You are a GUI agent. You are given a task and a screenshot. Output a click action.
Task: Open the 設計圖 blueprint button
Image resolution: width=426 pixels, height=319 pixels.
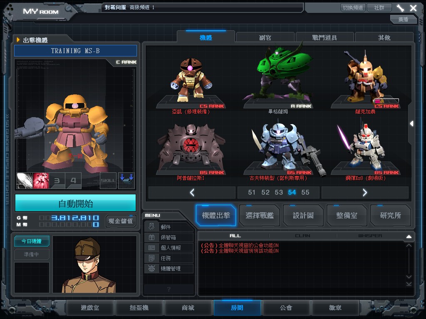pos(303,216)
